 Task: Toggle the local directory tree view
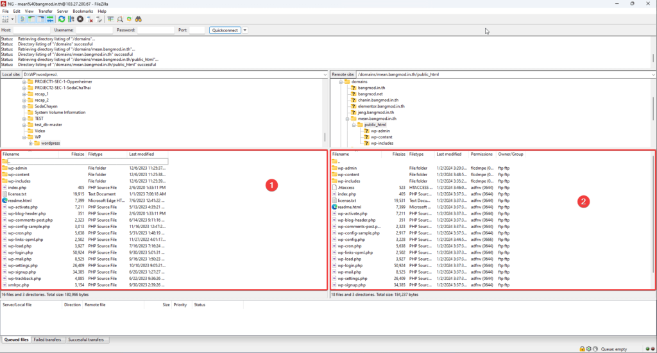31,19
